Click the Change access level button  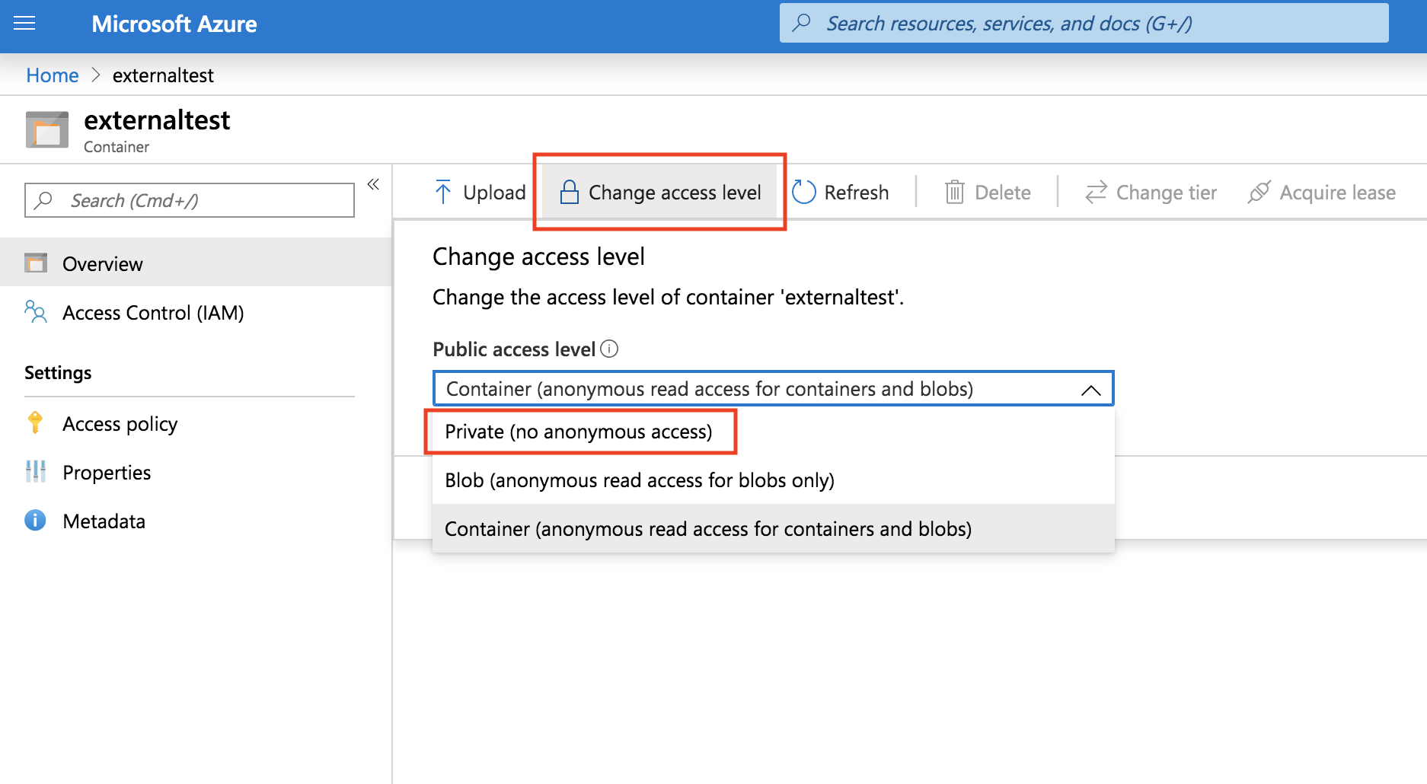coord(659,193)
